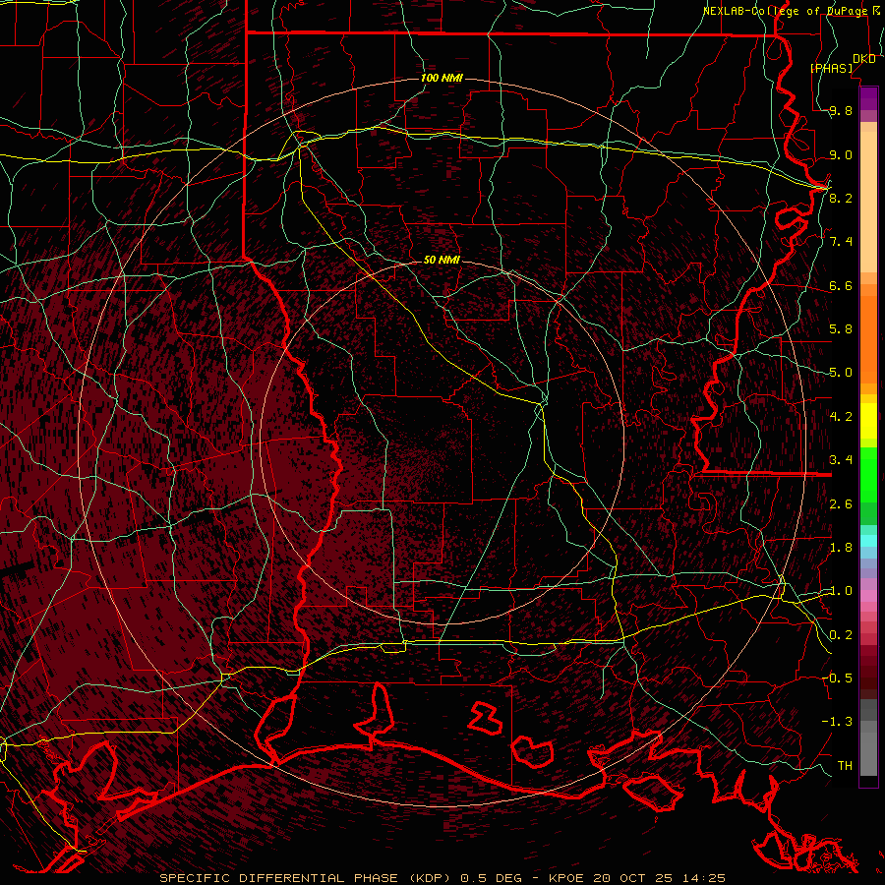Click the 1.8 value on the color scale
This screenshot has height=885, width=885.
point(841,548)
